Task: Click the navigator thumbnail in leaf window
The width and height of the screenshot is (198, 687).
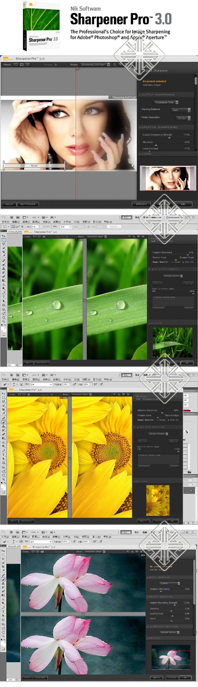Action: (172, 342)
